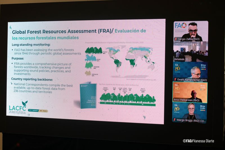Click the FAO logo in Sergio Zalba's tile

point(181,26)
